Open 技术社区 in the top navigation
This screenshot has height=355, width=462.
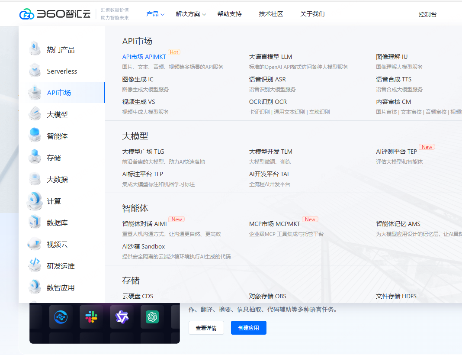click(x=271, y=14)
